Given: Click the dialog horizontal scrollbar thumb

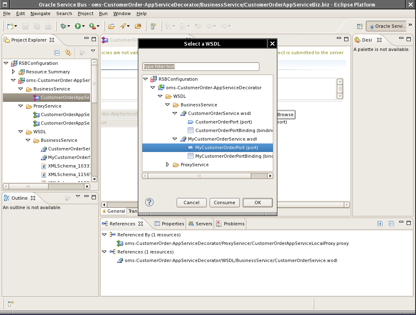Looking at the screenshot, I should [x=199, y=176].
